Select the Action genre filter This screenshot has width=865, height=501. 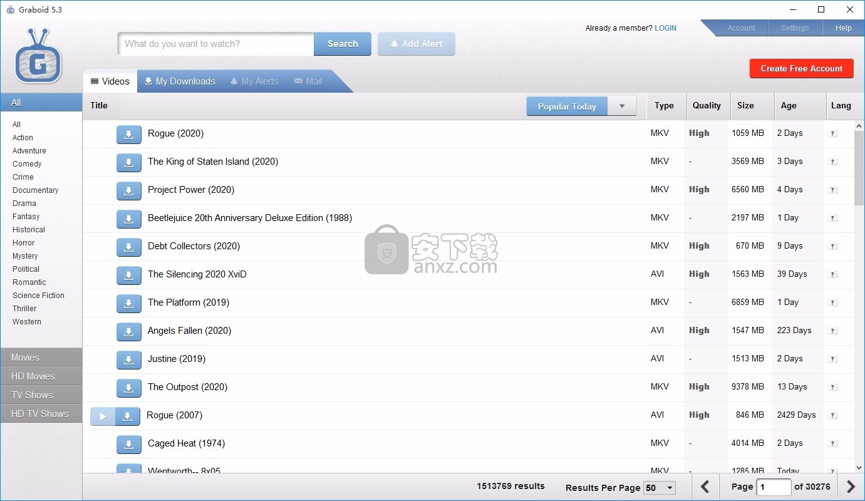[x=23, y=138]
